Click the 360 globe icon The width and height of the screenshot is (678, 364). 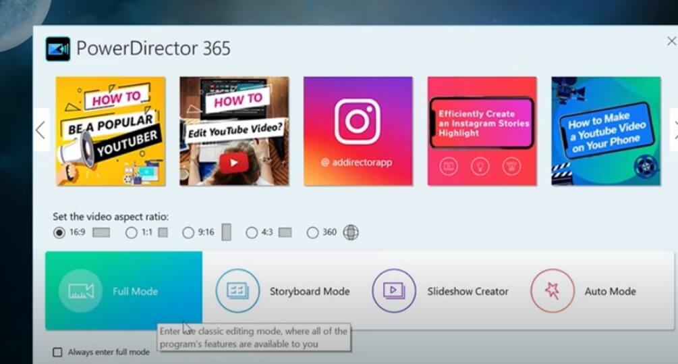(x=351, y=232)
